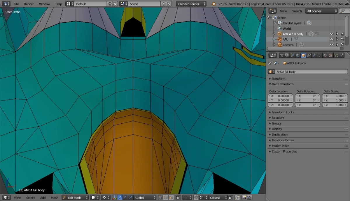The image size is (350, 201).
Task: Click the add screen layout plus button
Action: coord(110,4)
